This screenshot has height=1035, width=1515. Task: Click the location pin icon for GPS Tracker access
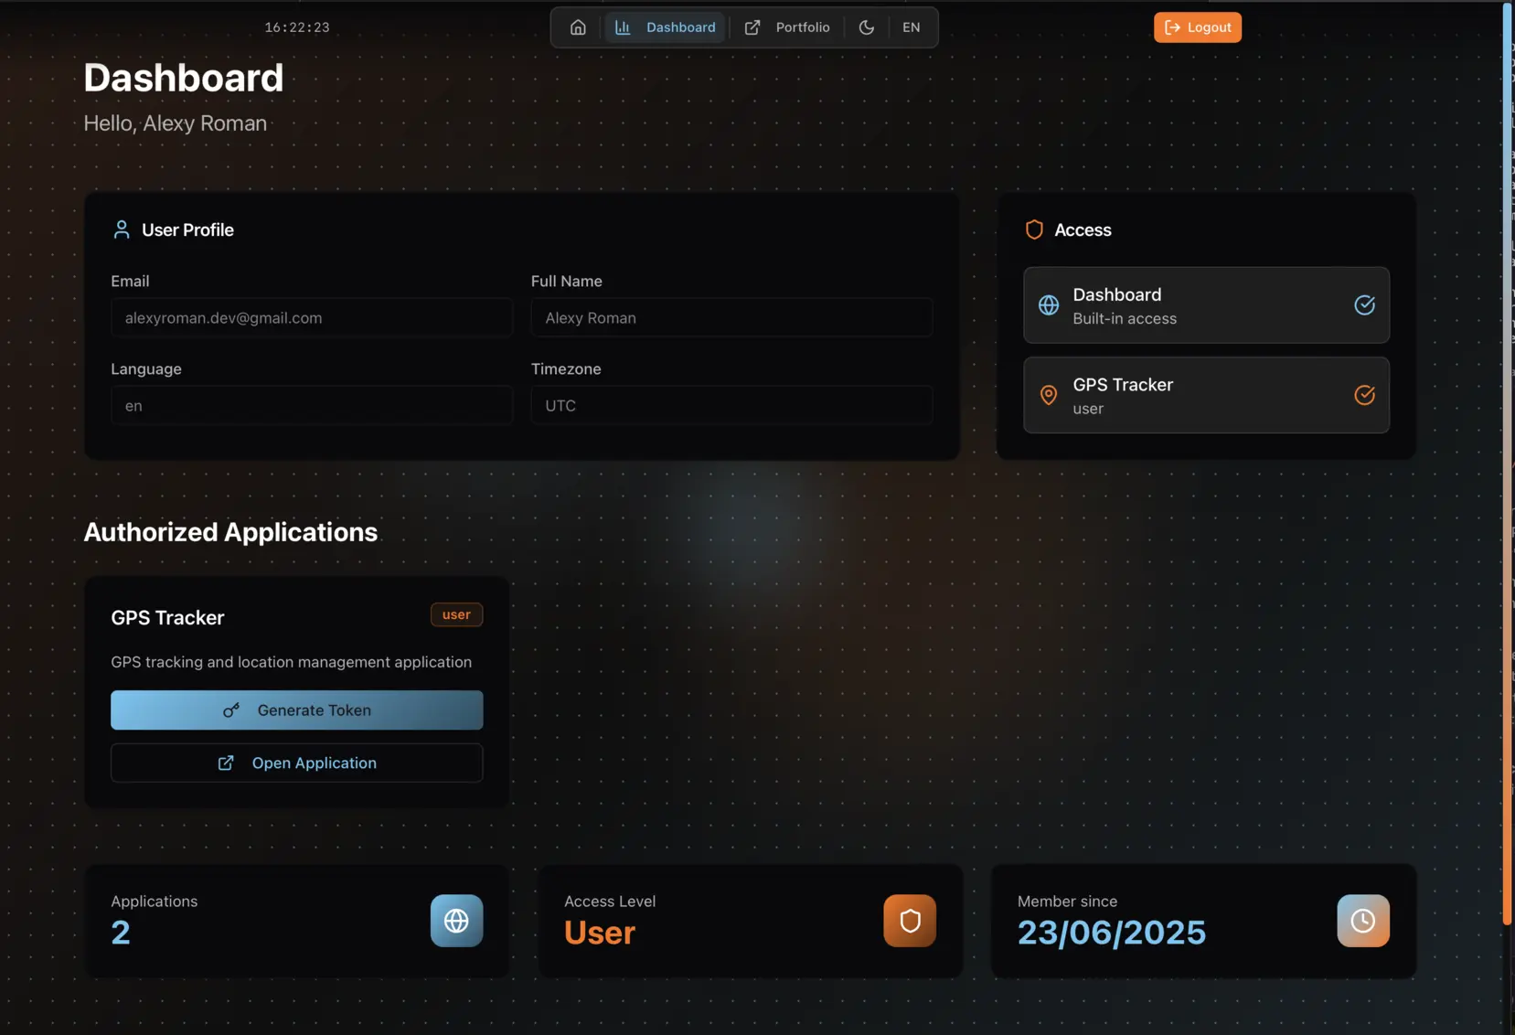(1049, 395)
